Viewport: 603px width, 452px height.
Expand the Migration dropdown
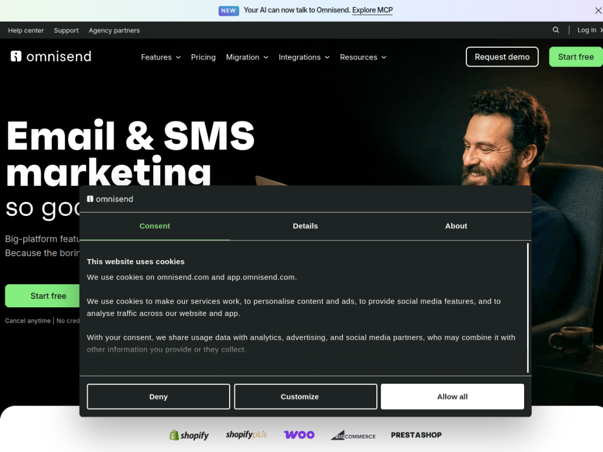(247, 57)
